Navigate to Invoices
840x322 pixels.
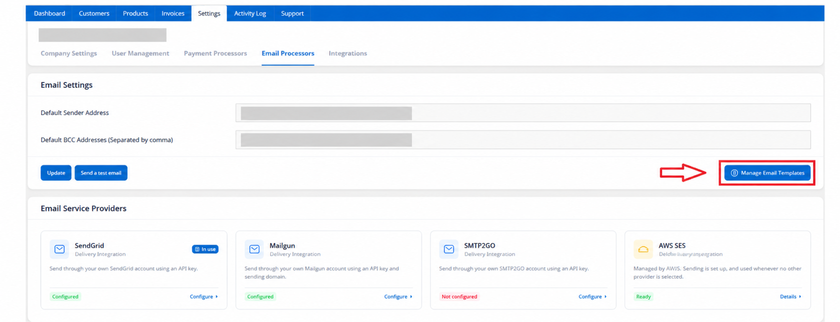[x=173, y=13]
